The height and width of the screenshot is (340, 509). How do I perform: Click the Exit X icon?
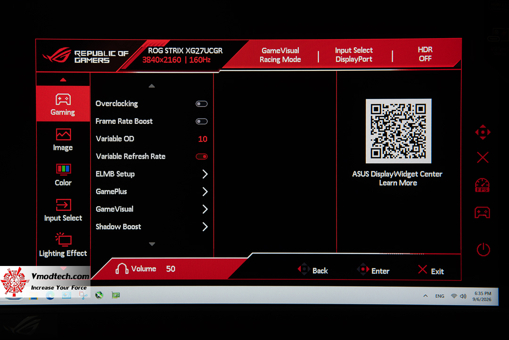pos(423,269)
